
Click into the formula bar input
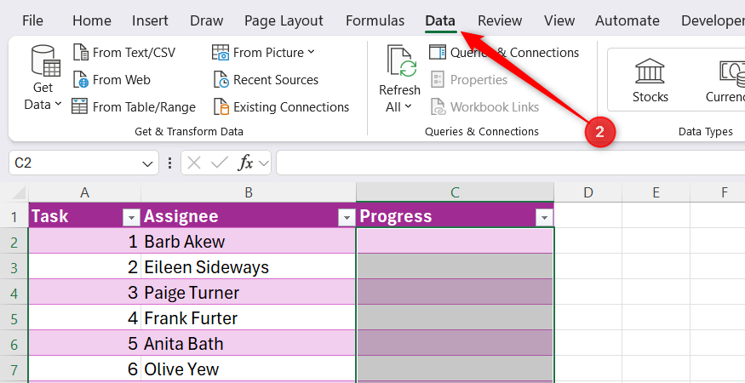point(510,163)
